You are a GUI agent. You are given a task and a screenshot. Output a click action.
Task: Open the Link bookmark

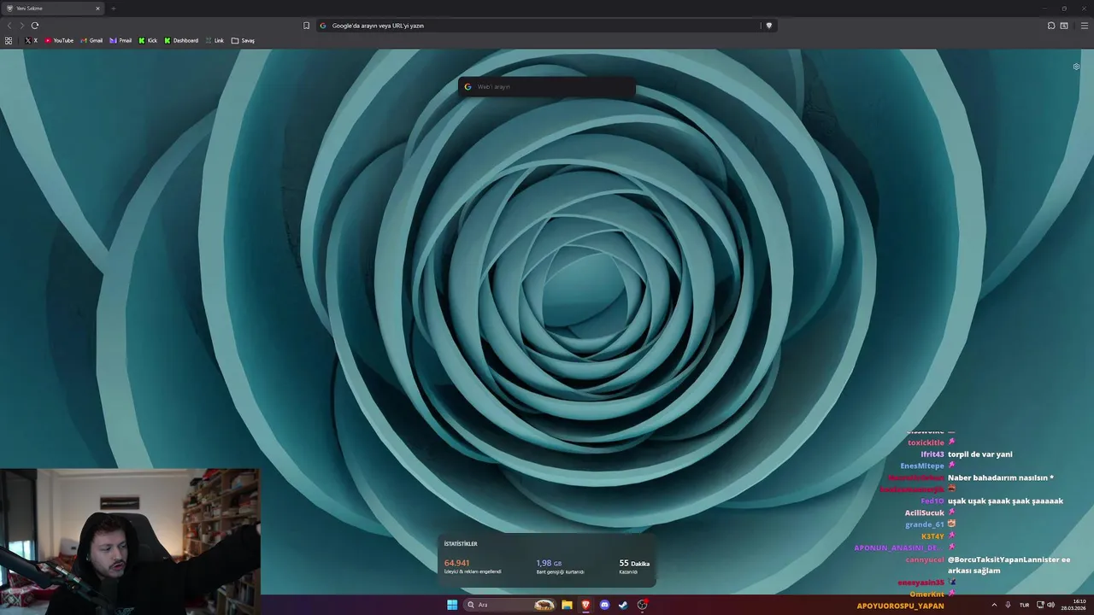(215, 40)
